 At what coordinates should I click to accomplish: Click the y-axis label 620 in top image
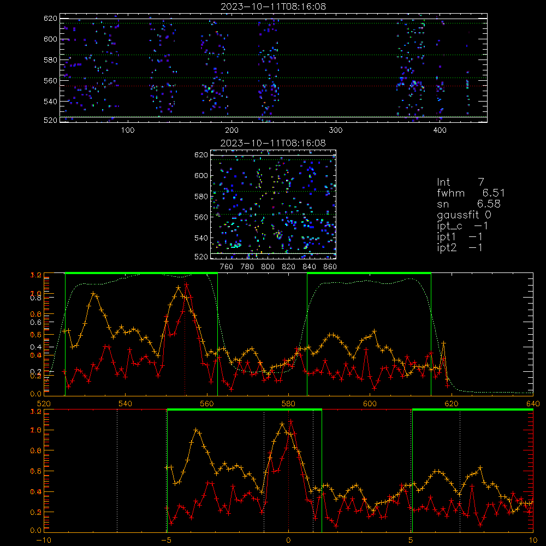50,19
